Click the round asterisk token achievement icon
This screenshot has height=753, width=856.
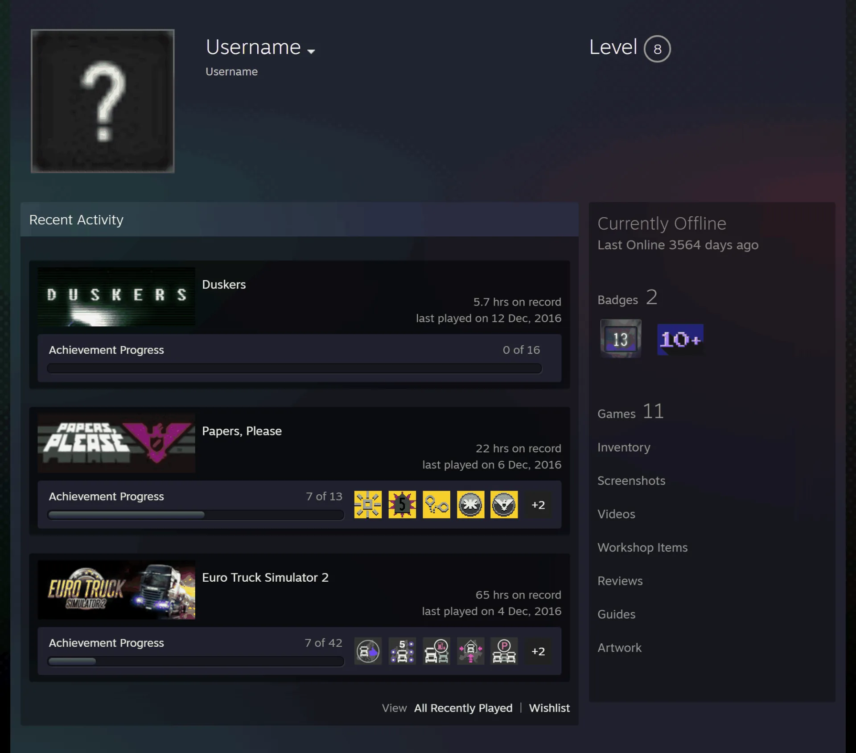[470, 505]
